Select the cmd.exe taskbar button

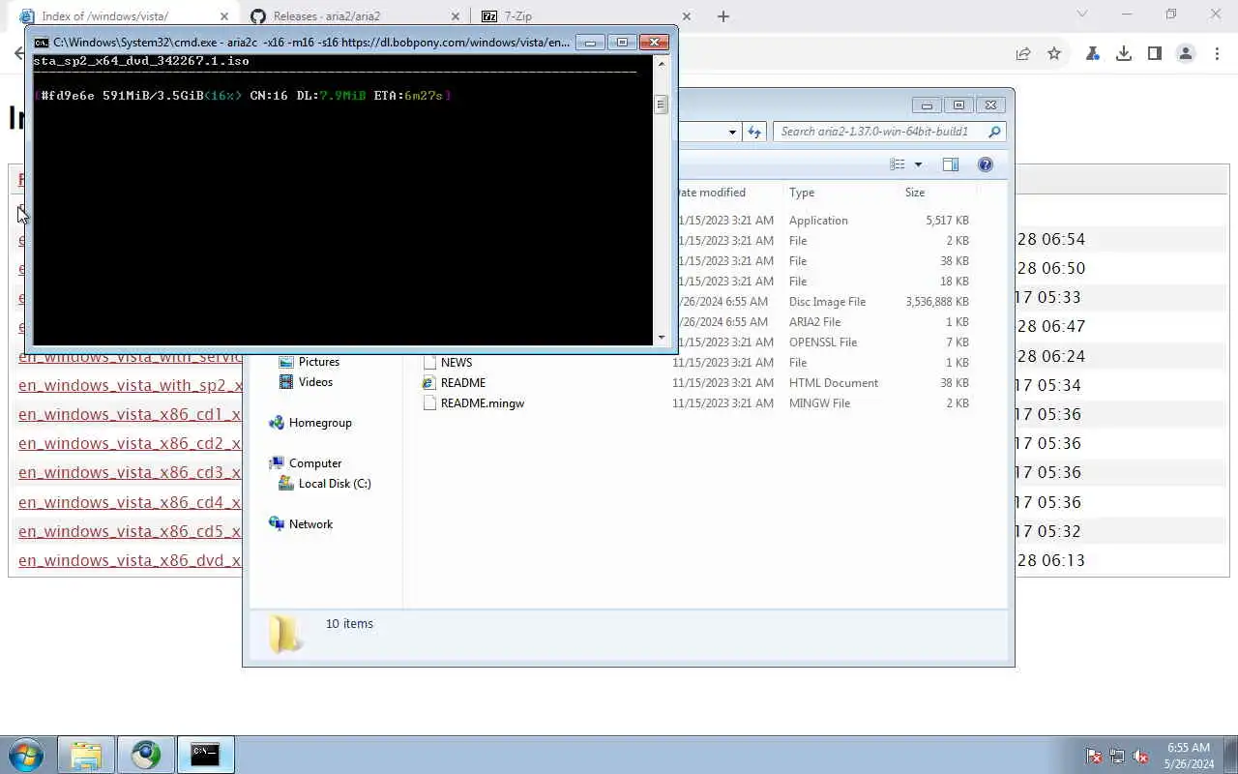point(205,755)
